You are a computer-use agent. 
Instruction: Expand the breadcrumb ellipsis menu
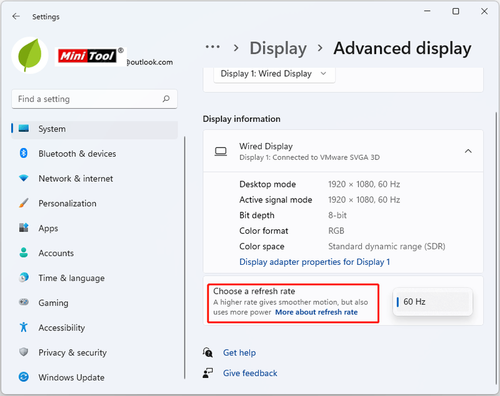pyautogui.click(x=212, y=47)
